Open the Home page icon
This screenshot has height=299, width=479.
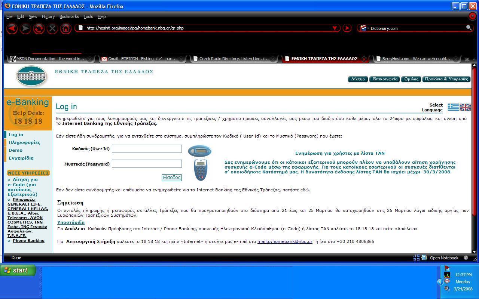(x=66, y=28)
